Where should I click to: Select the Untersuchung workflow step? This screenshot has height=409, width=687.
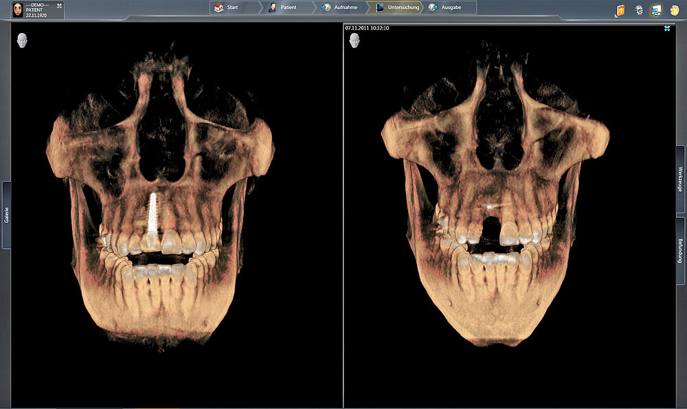(x=397, y=8)
